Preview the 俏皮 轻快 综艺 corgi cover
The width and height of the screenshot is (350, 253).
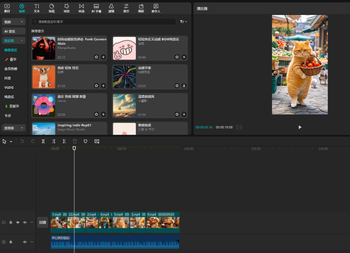pos(44,77)
